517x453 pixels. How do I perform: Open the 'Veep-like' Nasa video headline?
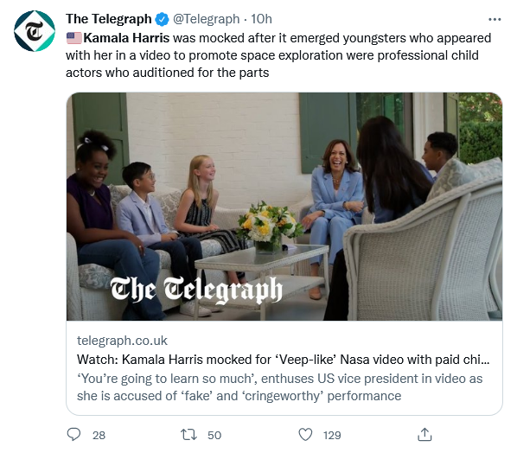[x=284, y=360]
